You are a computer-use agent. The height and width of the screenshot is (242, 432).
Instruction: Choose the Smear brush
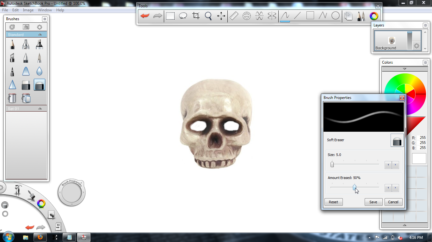26,72
